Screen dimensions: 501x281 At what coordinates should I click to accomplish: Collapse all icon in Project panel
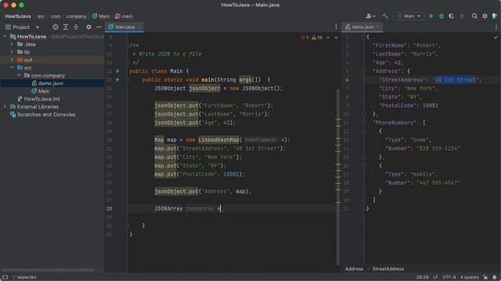(x=76, y=27)
